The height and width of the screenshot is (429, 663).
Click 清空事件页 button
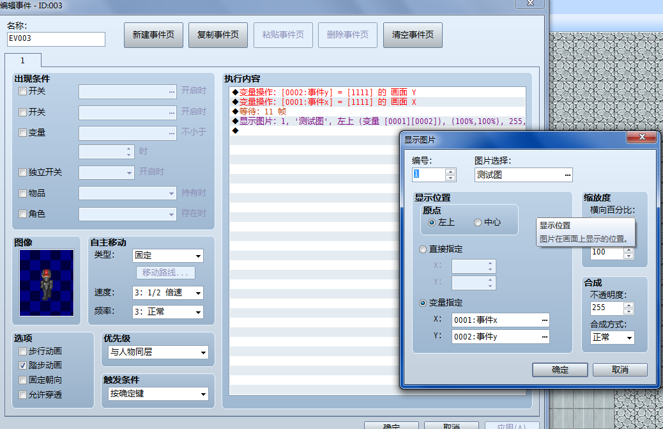click(413, 35)
